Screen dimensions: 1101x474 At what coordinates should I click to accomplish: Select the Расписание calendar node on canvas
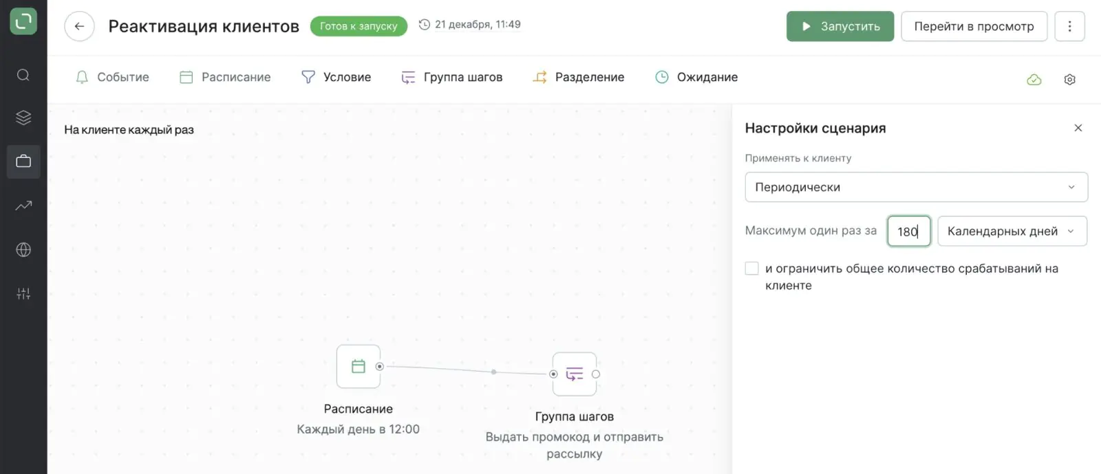[358, 366]
